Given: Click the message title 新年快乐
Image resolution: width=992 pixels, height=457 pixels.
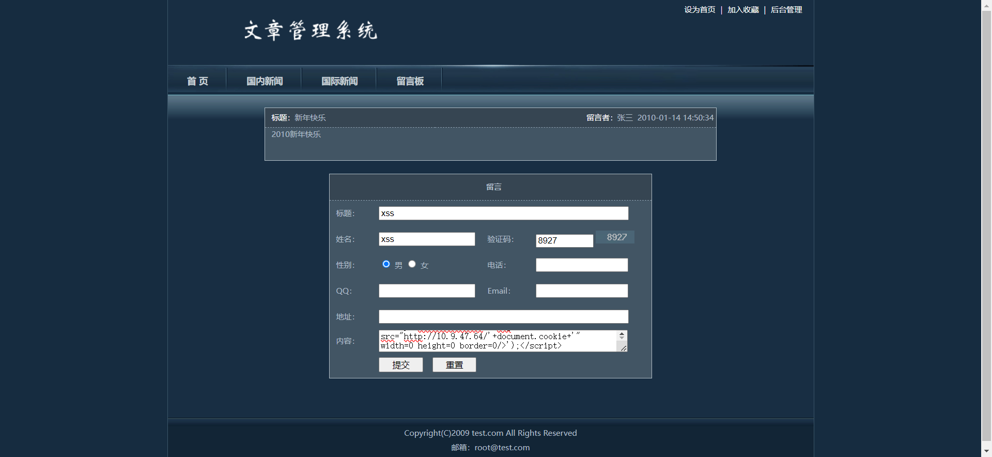Looking at the screenshot, I should click(310, 118).
